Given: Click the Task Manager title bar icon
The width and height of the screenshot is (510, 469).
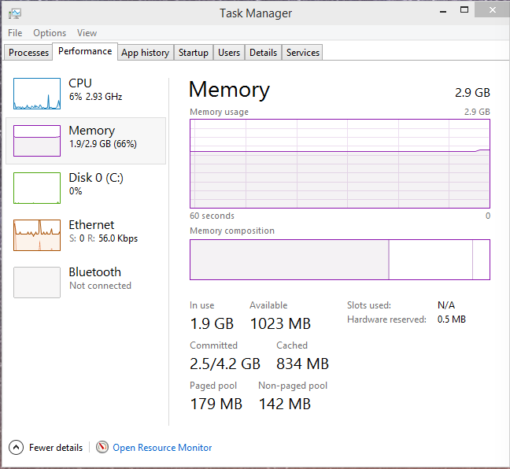Looking at the screenshot, I should click(14, 13).
